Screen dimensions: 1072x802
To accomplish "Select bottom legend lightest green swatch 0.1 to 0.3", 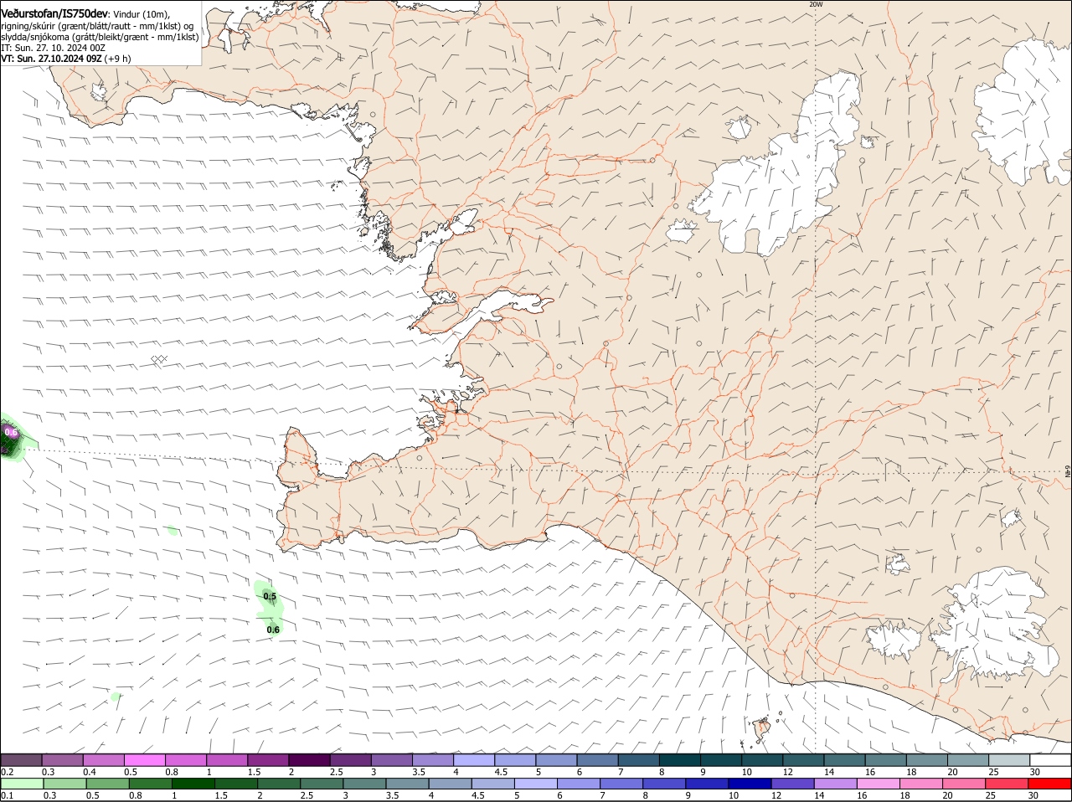I will point(23,784).
